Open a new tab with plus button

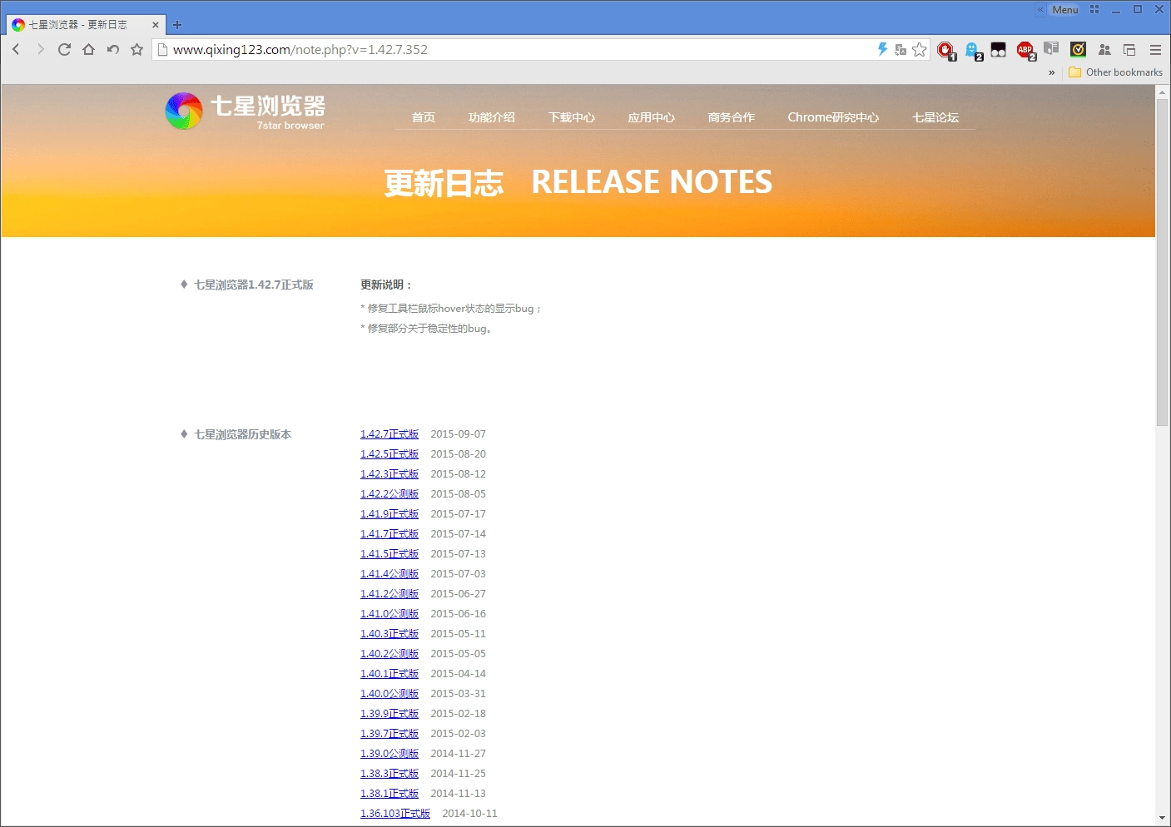click(177, 25)
